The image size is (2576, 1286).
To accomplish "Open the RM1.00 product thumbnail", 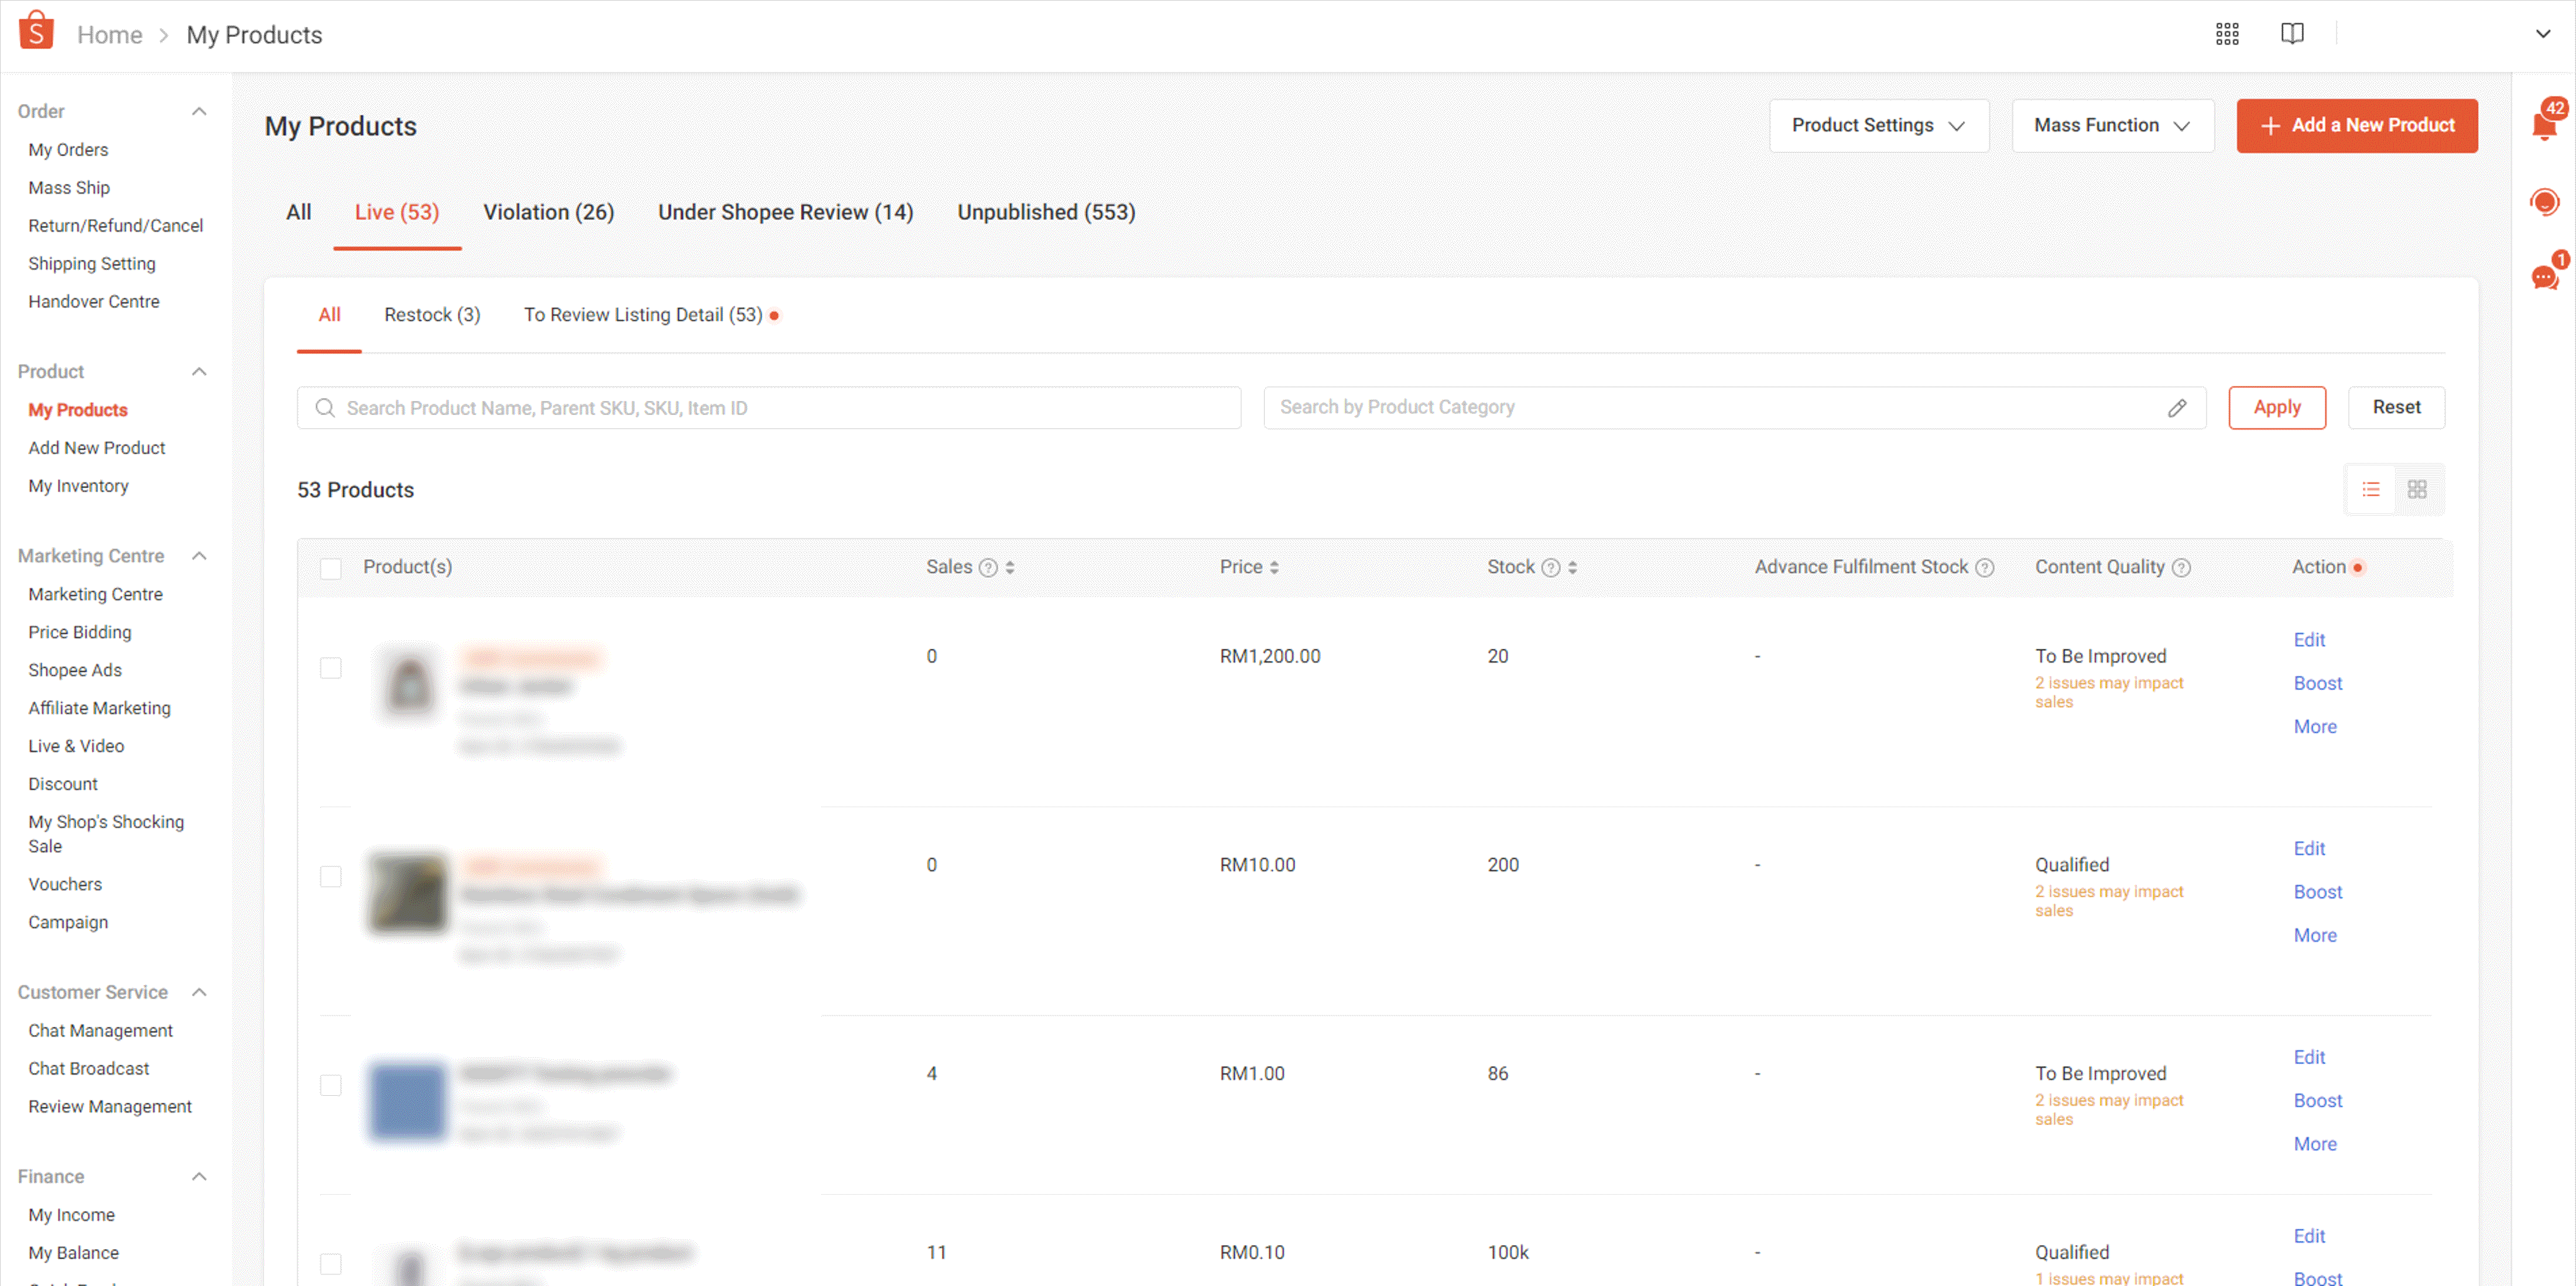I will [x=408, y=1101].
